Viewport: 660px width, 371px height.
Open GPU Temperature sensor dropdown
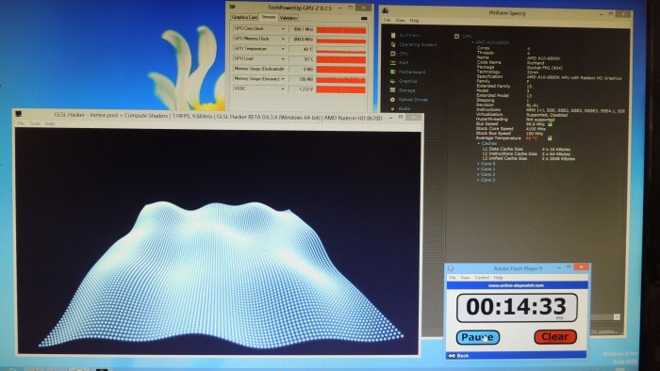283,49
